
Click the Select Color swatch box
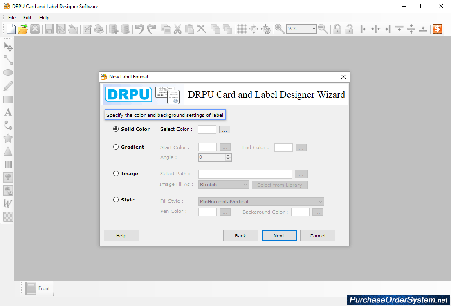(x=207, y=129)
